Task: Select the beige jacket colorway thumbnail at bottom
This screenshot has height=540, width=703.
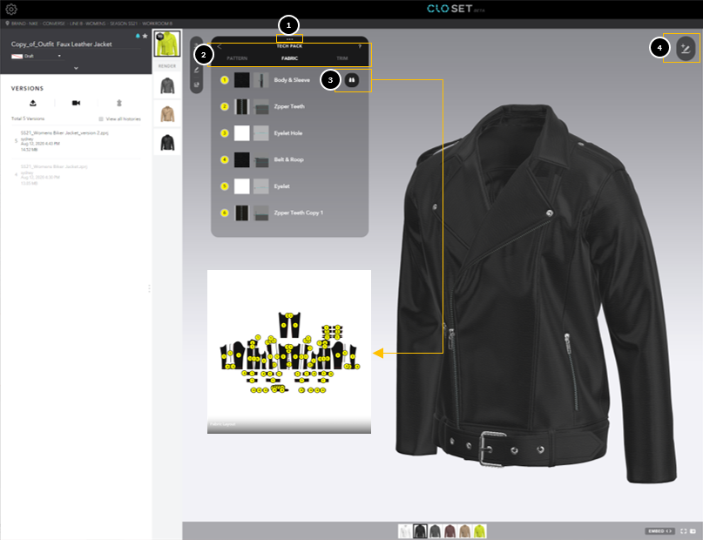Action: (x=465, y=530)
